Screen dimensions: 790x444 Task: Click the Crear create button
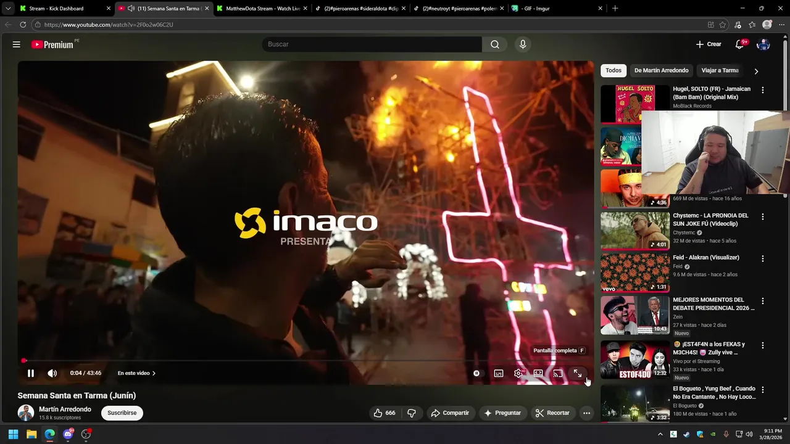click(709, 44)
